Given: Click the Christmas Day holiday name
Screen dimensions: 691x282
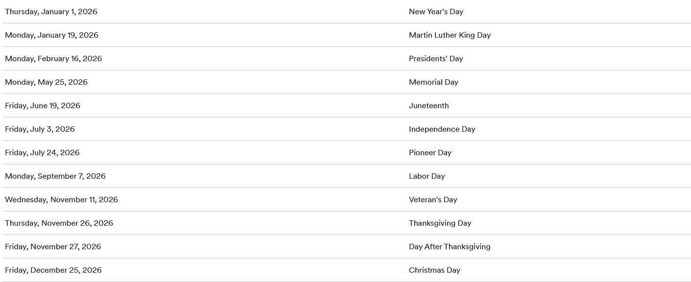Looking at the screenshot, I should (x=434, y=270).
